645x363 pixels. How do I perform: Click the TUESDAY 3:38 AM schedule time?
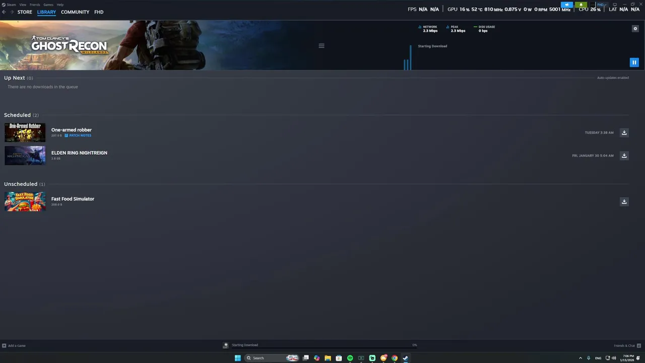click(x=599, y=133)
